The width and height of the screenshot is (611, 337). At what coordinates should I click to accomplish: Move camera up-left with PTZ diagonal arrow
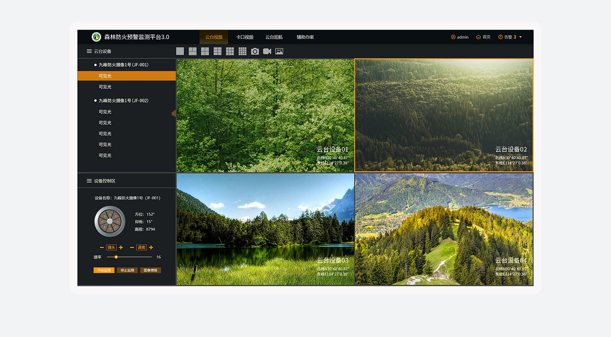point(105,216)
